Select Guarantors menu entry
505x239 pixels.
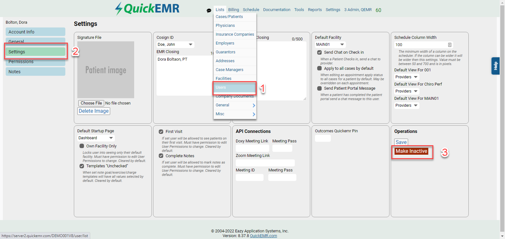[x=235, y=52]
